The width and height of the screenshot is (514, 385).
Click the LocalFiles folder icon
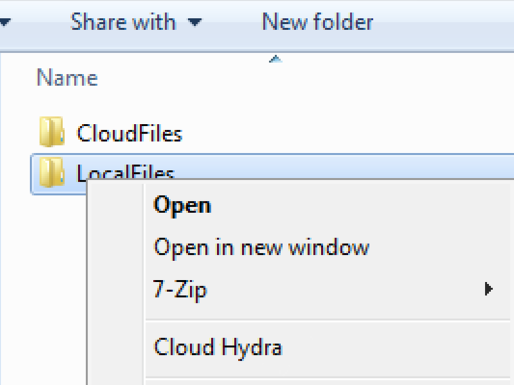52,173
